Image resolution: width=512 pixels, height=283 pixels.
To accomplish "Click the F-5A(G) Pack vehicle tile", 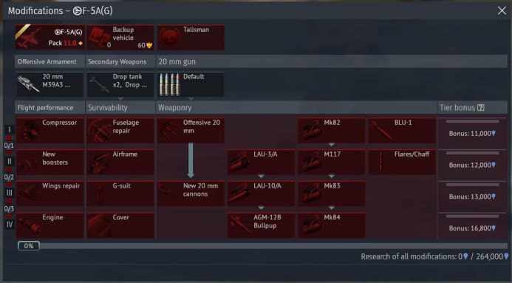I will (50, 37).
